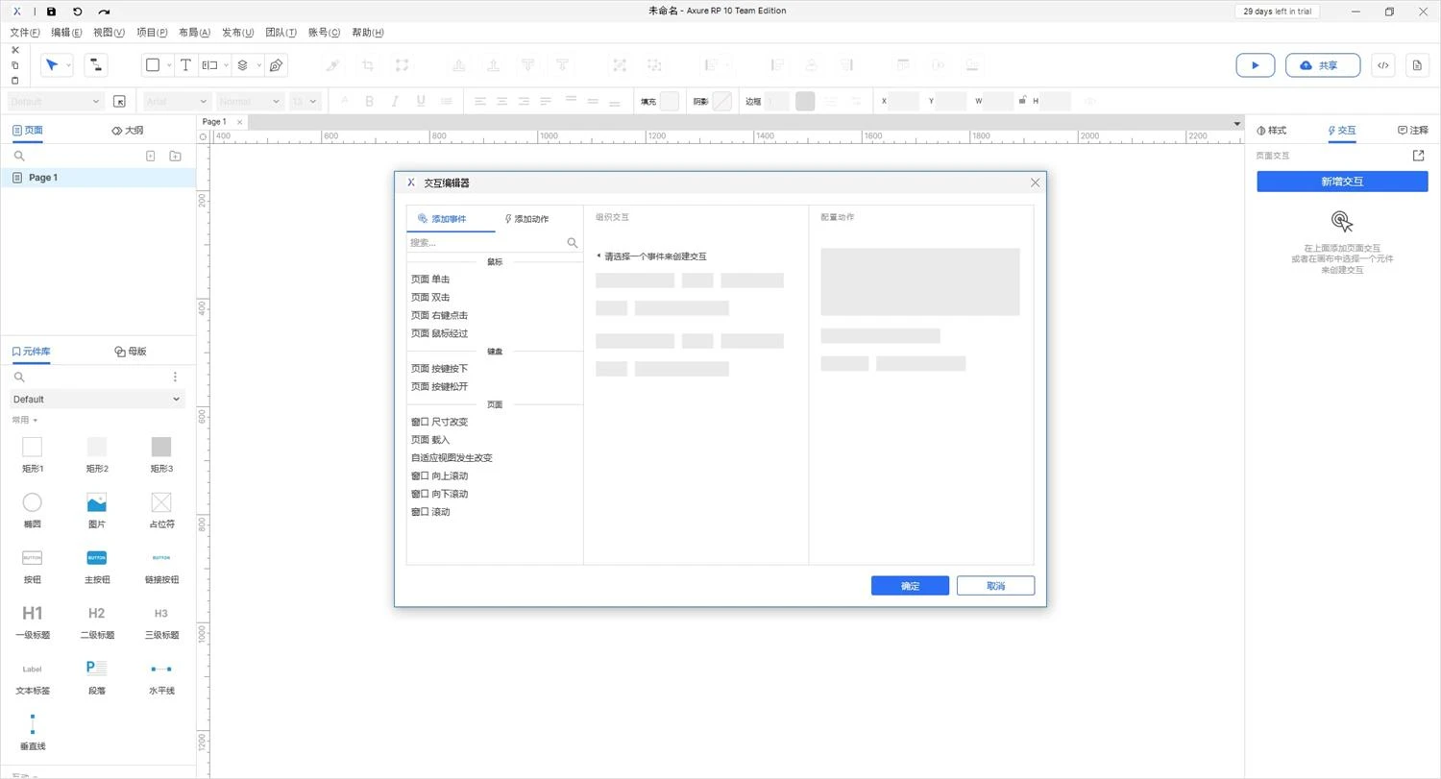Open the 注释 notes tab
Screen dimensions: 1441x779
[1412, 131]
